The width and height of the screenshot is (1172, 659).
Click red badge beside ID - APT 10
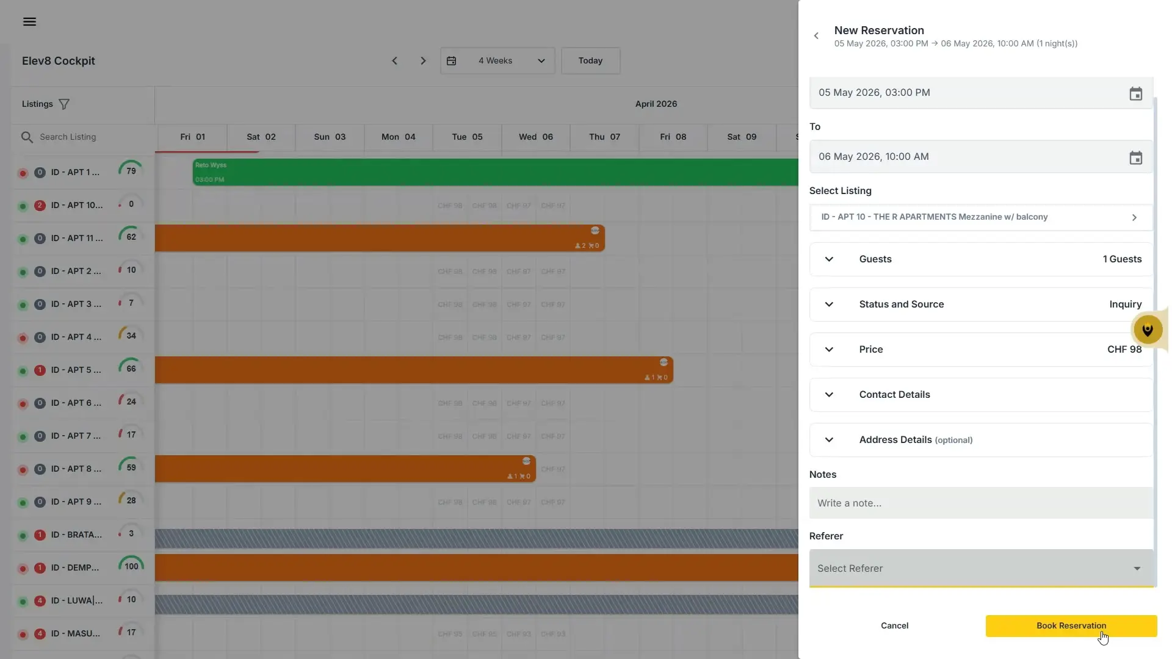click(x=40, y=206)
